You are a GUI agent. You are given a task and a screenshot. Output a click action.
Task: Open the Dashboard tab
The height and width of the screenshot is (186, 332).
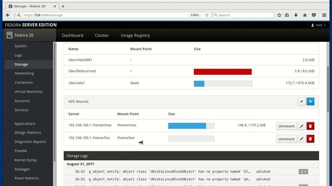point(73,36)
